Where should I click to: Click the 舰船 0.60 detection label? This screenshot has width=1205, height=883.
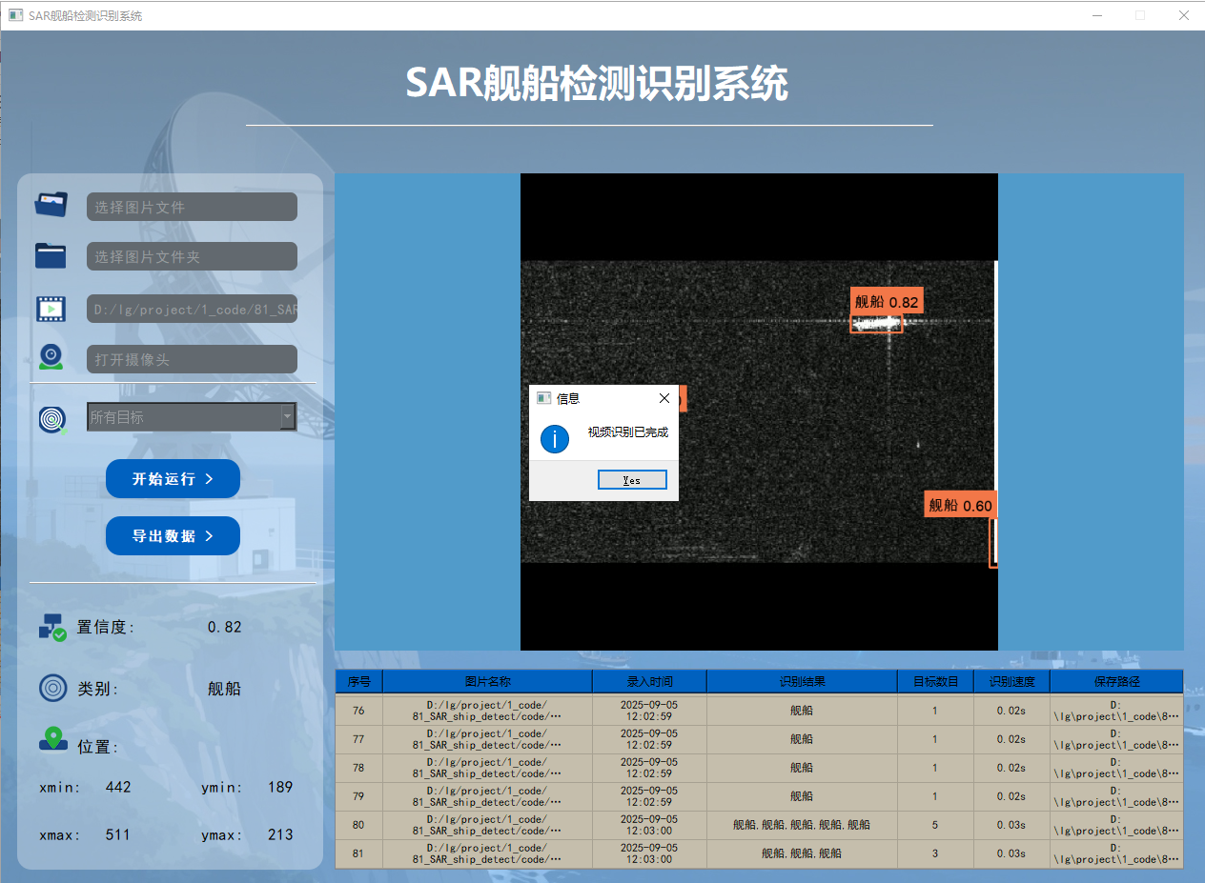pyautogui.click(x=960, y=505)
